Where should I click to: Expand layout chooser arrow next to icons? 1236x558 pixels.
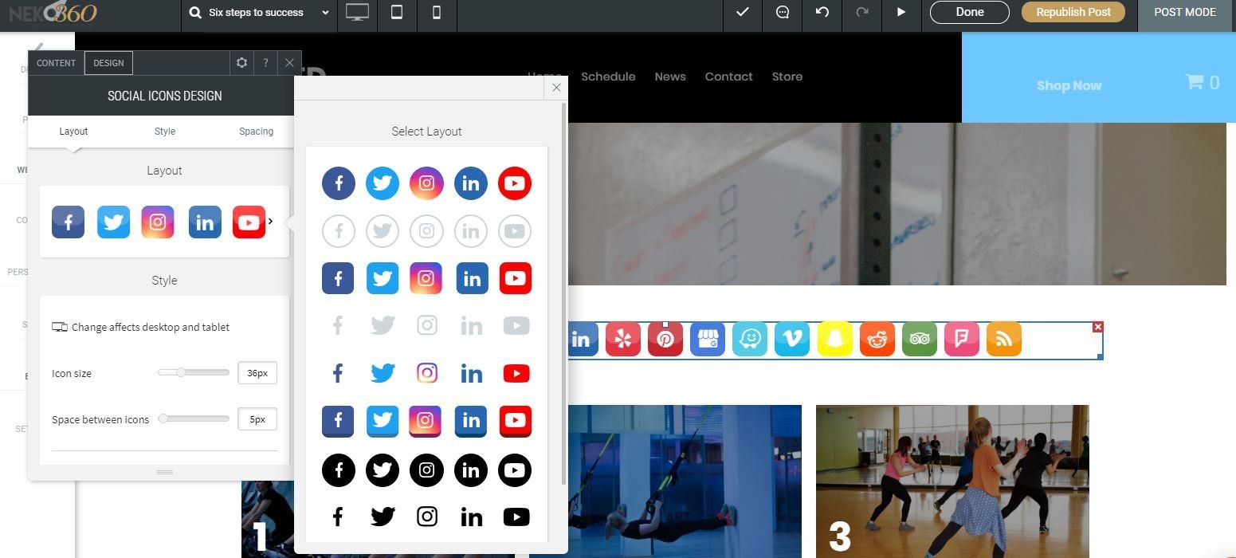coord(271,222)
